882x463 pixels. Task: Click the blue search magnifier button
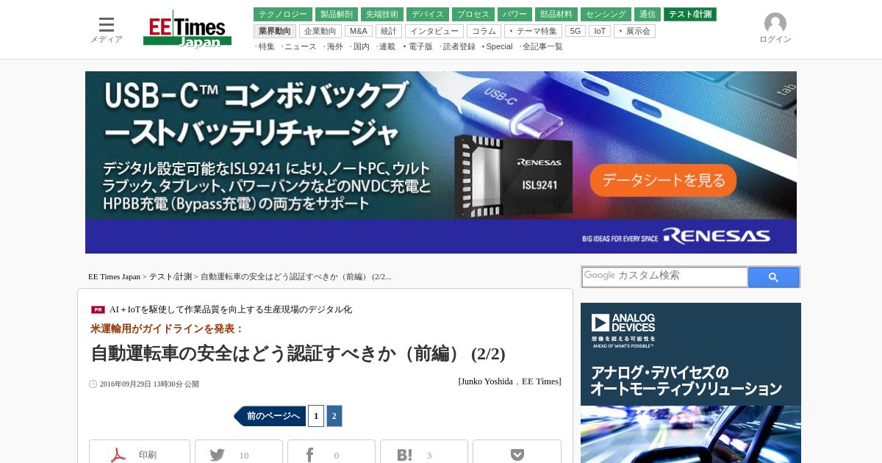click(x=773, y=277)
